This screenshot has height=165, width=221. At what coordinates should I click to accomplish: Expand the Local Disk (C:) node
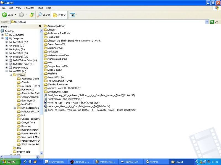(6, 42)
